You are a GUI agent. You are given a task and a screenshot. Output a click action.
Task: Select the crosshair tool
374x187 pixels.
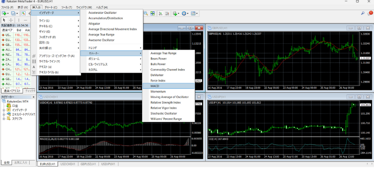pyautogui.click(x=11, y=20)
